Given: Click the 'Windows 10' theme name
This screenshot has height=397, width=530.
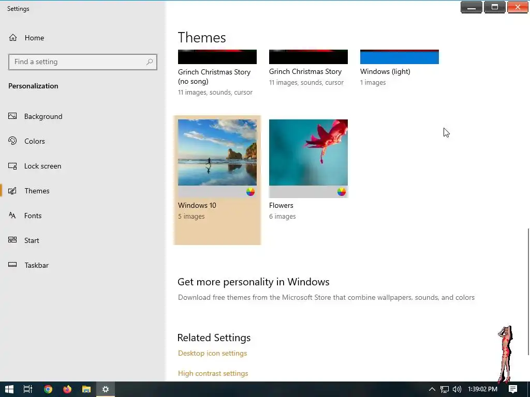Looking at the screenshot, I should point(197,205).
